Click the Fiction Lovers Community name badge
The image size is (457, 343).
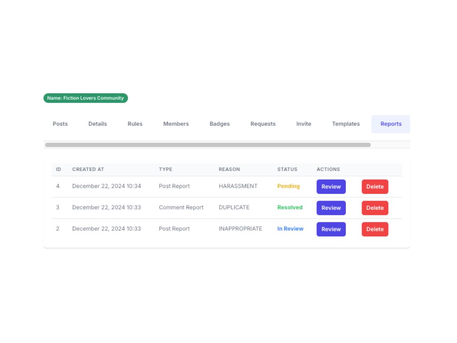tap(86, 98)
